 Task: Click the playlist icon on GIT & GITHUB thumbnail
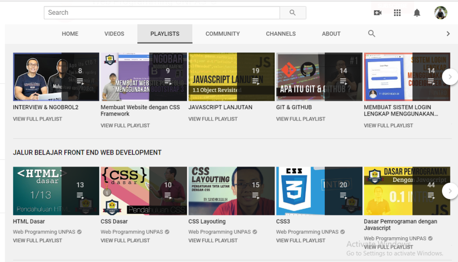pos(343,81)
